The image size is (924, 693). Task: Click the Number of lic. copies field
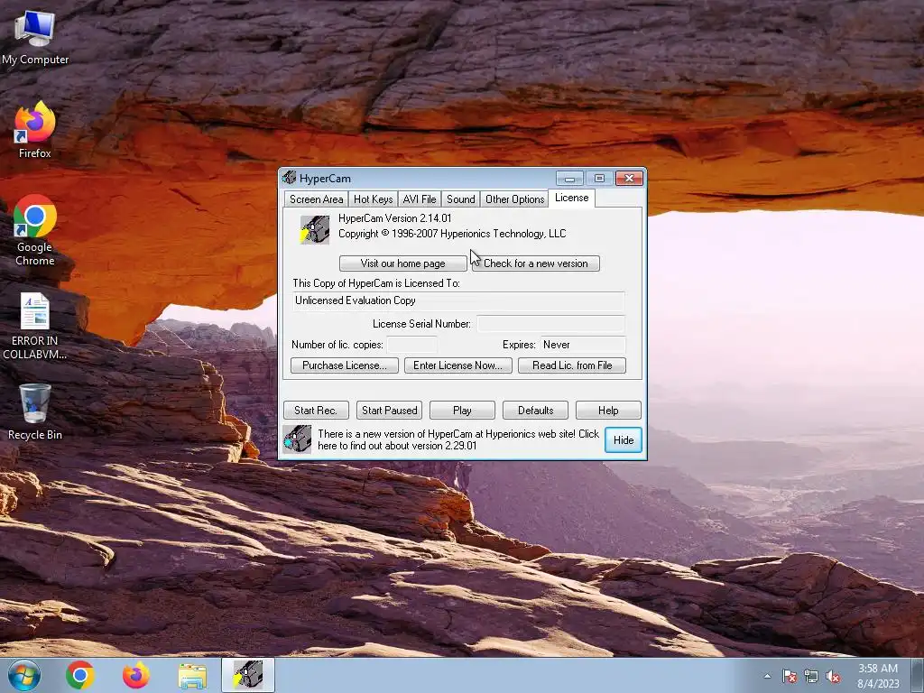[x=411, y=344]
